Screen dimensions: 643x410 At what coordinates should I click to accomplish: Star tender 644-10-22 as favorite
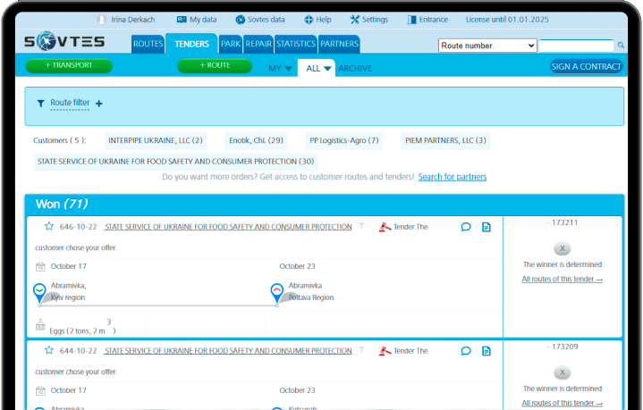pos(49,350)
